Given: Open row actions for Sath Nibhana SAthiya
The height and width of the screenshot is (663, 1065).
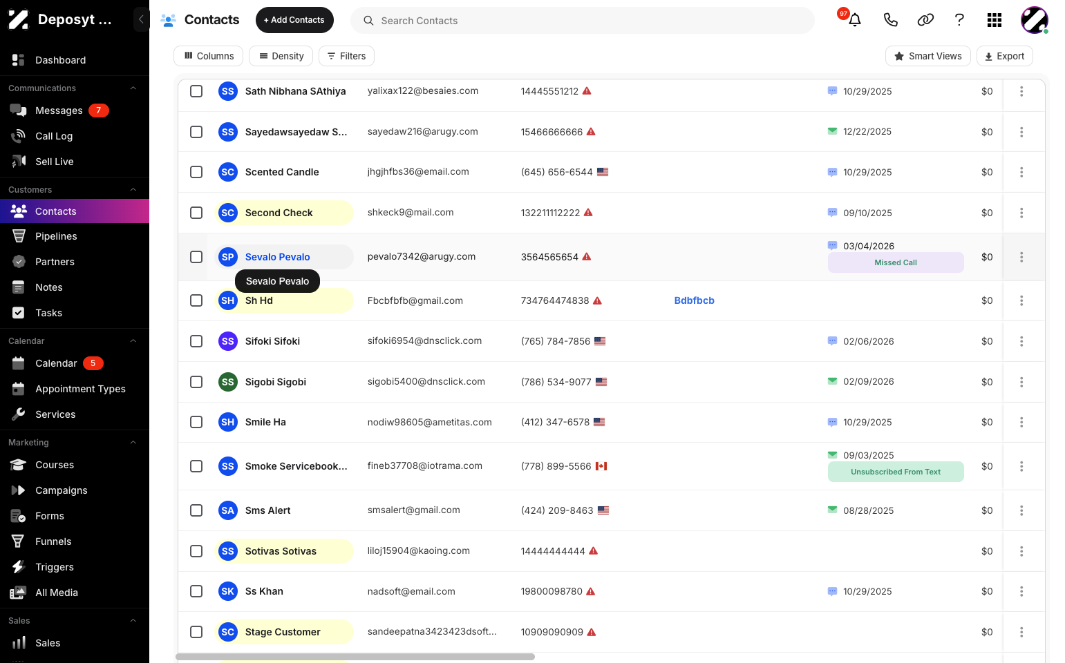Looking at the screenshot, I should point(1021,91).
